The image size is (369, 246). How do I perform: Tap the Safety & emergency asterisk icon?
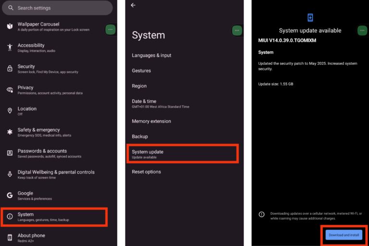pyautogui.click(x=10, y=132)
